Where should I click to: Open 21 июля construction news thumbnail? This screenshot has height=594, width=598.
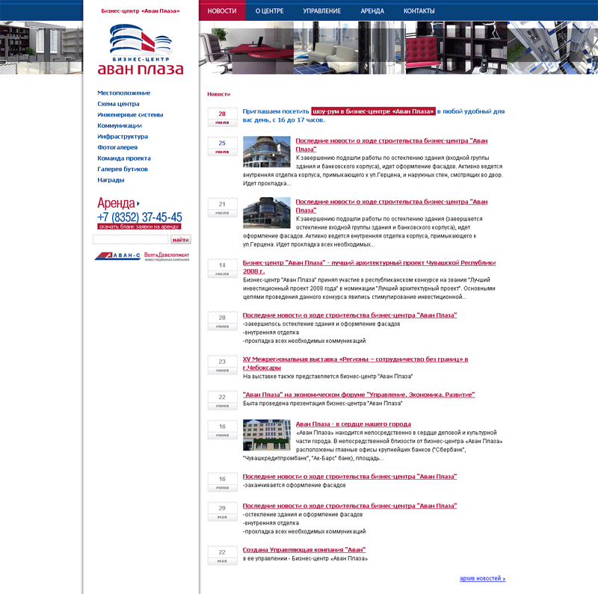(267, 213)
